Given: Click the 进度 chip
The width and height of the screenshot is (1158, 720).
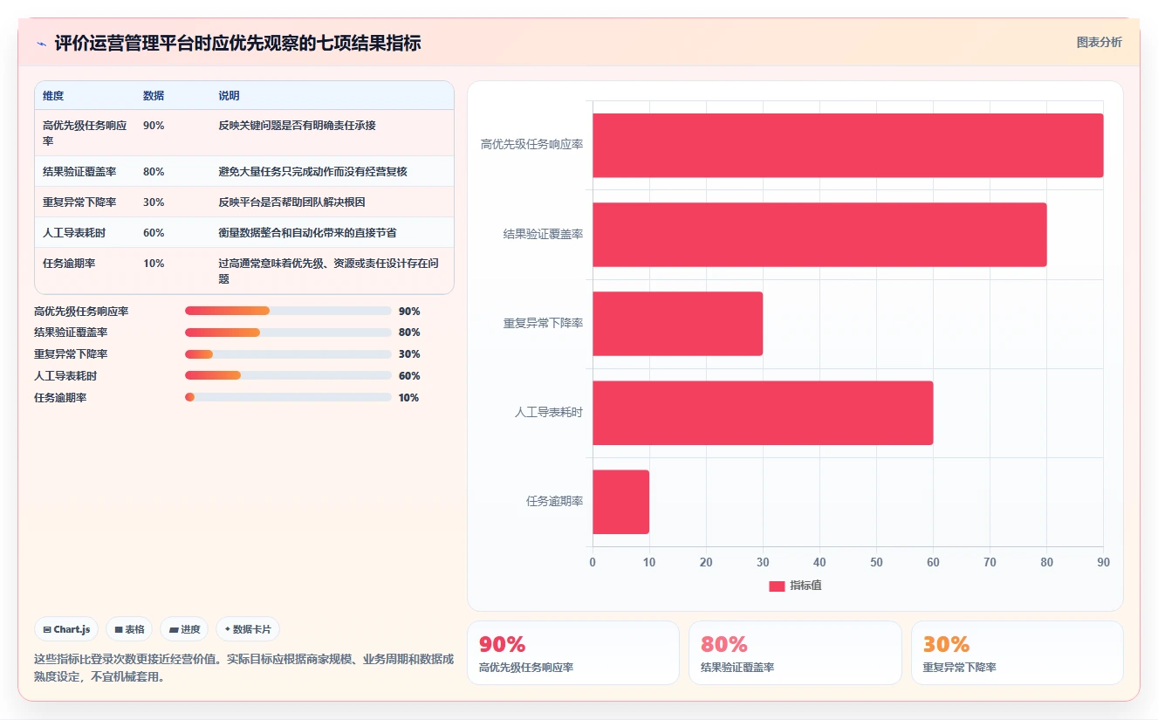Looking at the screenshot, I should (x=184, y=629).
